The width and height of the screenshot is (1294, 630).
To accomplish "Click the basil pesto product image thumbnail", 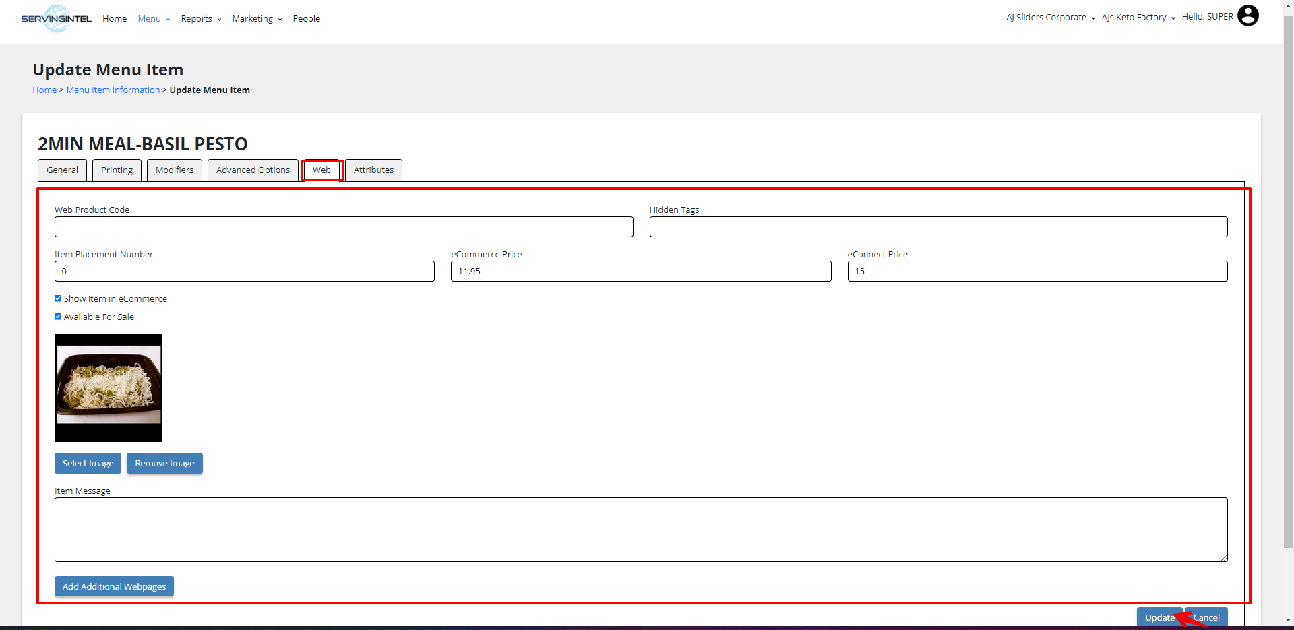I will 109,388.
